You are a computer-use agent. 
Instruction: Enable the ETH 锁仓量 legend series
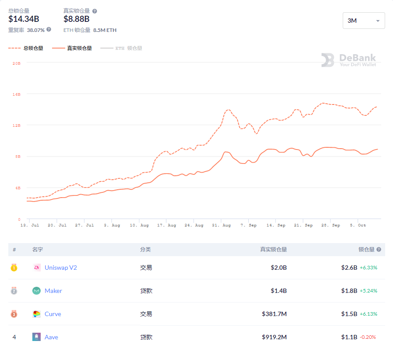coord(121,48)
